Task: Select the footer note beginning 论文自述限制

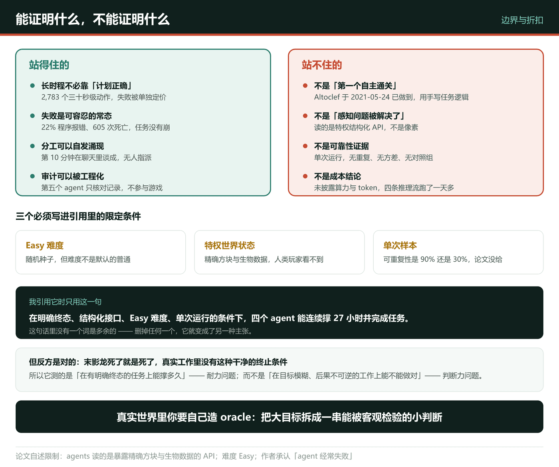Action: pos(184,456)
